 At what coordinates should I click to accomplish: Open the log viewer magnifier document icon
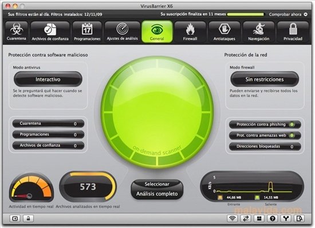[x=300, y=218]
